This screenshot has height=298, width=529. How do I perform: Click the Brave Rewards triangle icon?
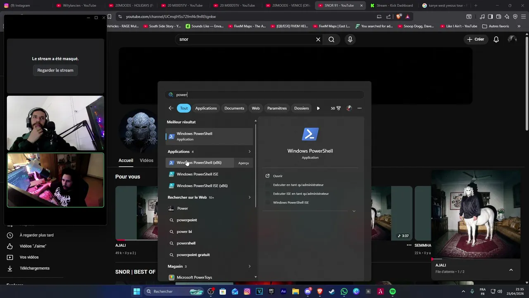click(407, 17)
